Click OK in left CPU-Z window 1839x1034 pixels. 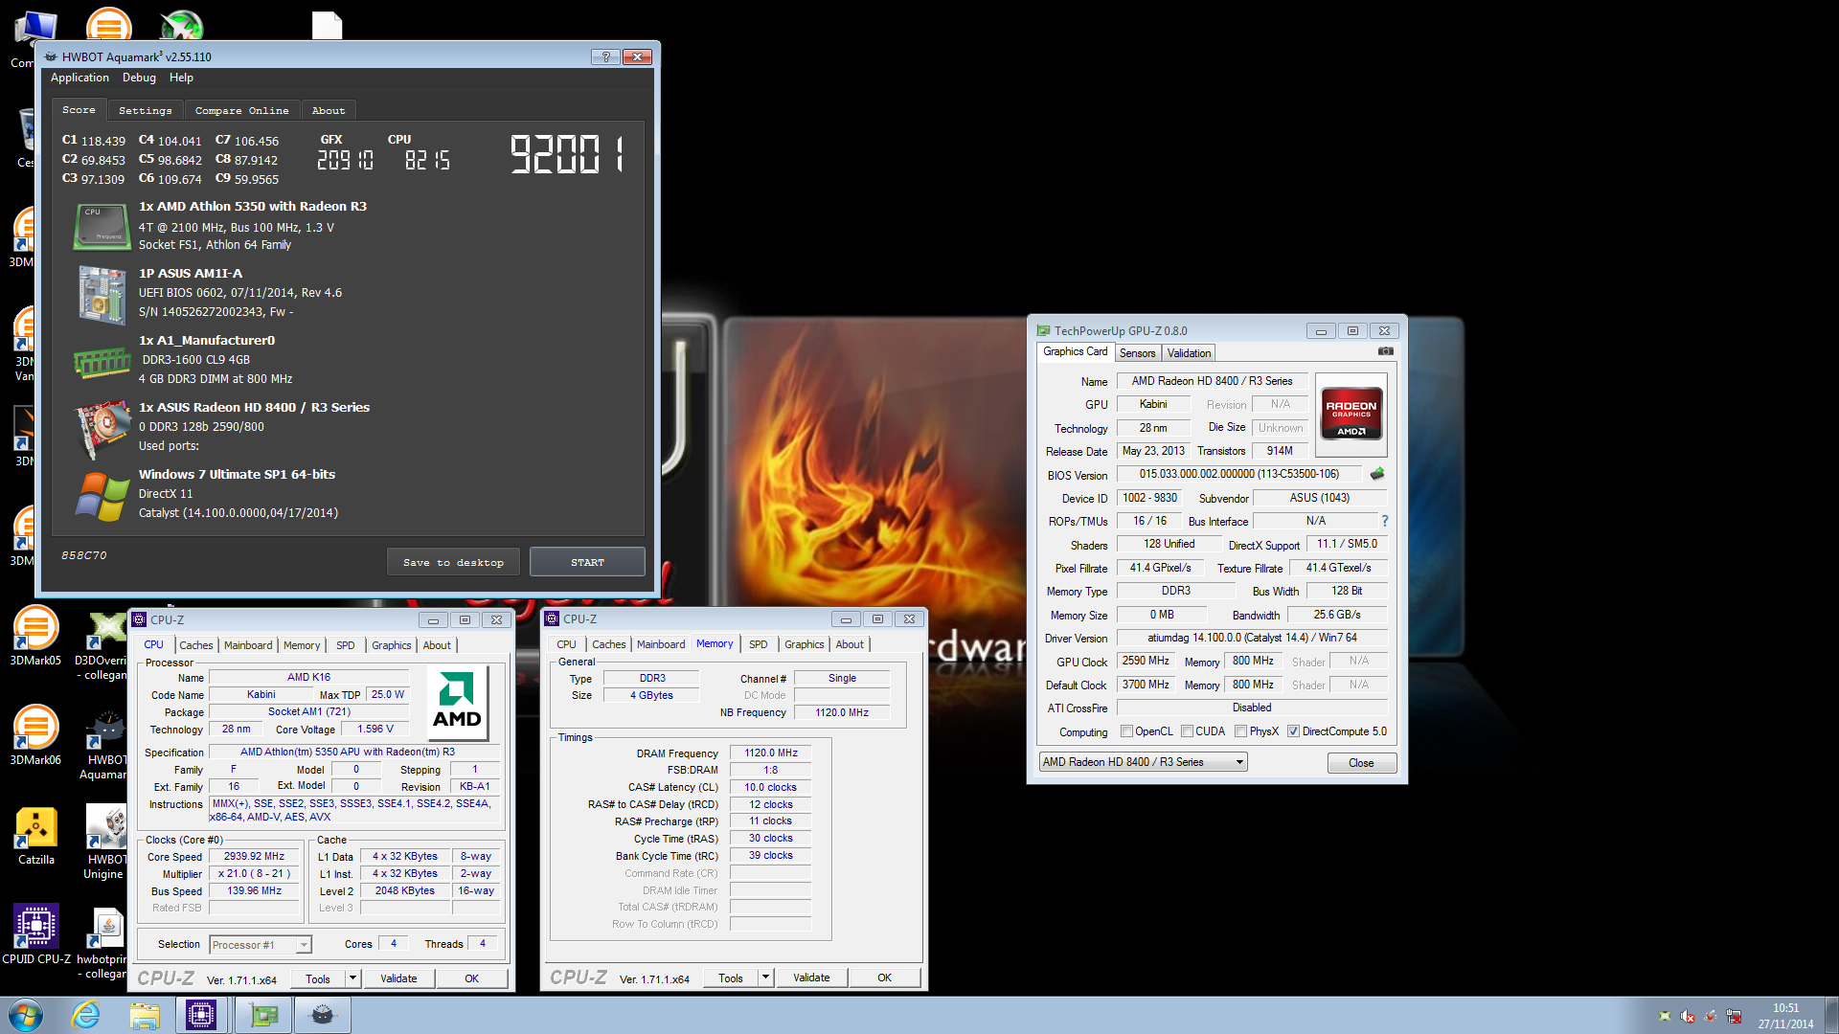click(472, 978)
